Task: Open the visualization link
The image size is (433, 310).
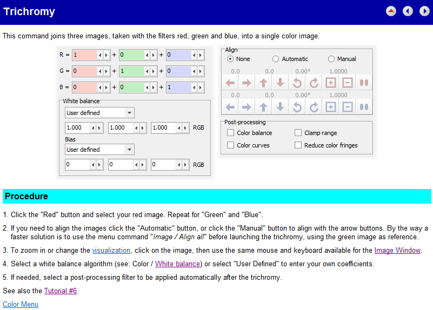Action: (x=111, y=250)
